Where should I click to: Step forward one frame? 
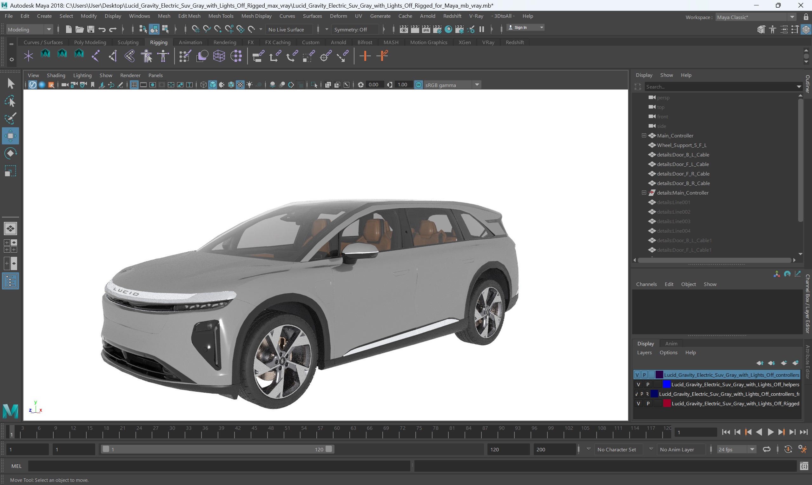pos(792,432)
